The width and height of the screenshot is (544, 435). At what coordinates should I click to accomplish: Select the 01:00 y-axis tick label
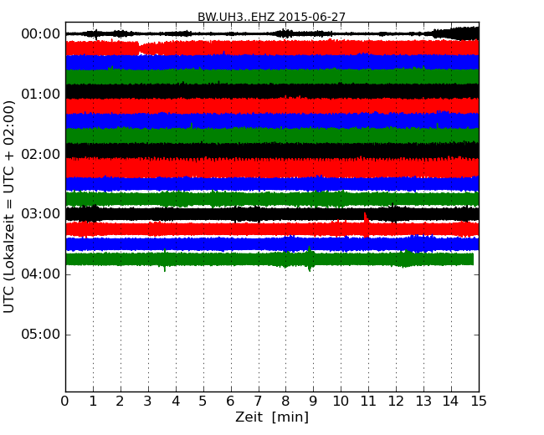tap(41, 94)
